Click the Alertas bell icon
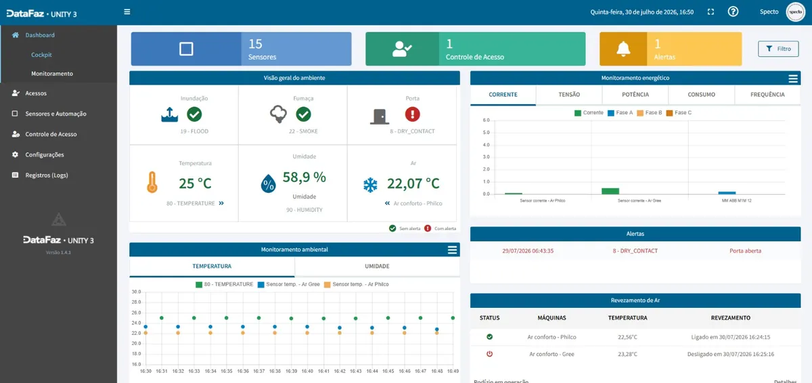The height and width of the screenshot is (383, 812). [623, 49]
